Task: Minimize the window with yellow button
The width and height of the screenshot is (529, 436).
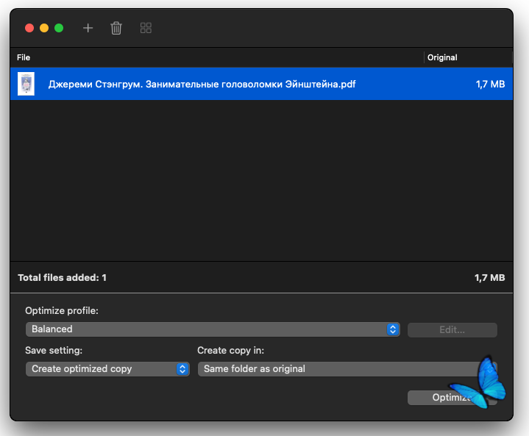Action: 44,28
